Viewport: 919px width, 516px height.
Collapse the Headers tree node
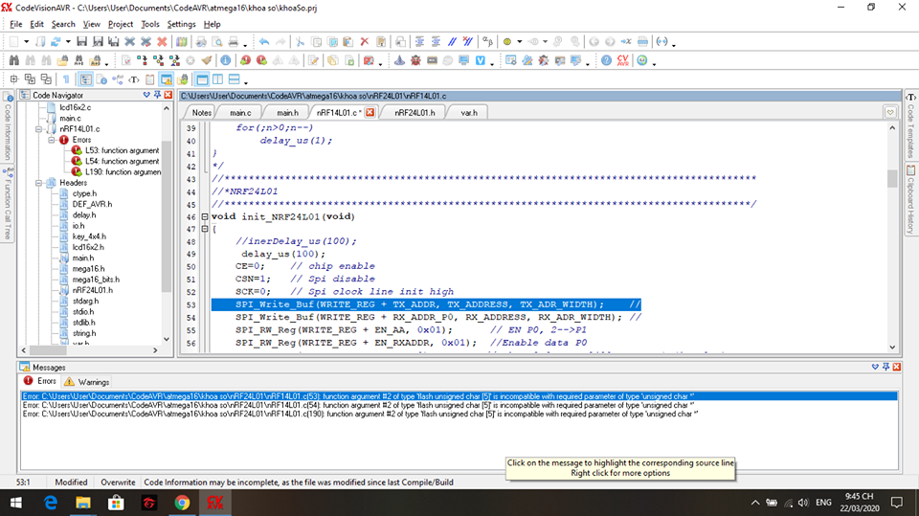click(x=39, y=183)
